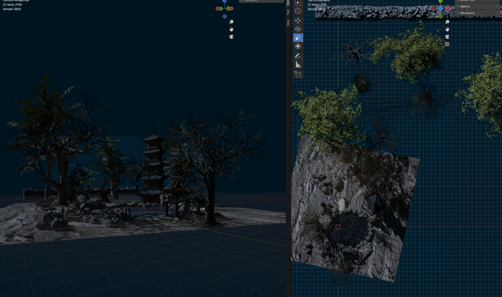
Task: Click the dark pond in top viewport
Action: coord(350,228)
